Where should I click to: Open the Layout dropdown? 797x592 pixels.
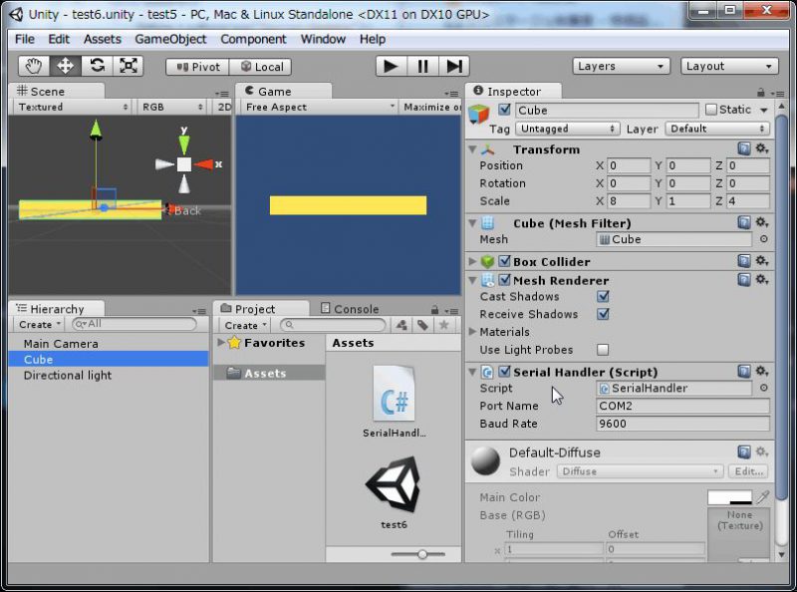[728, 66]
